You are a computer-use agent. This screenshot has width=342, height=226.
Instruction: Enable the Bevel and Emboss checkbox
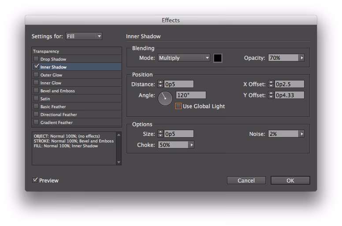pos(36,91)
